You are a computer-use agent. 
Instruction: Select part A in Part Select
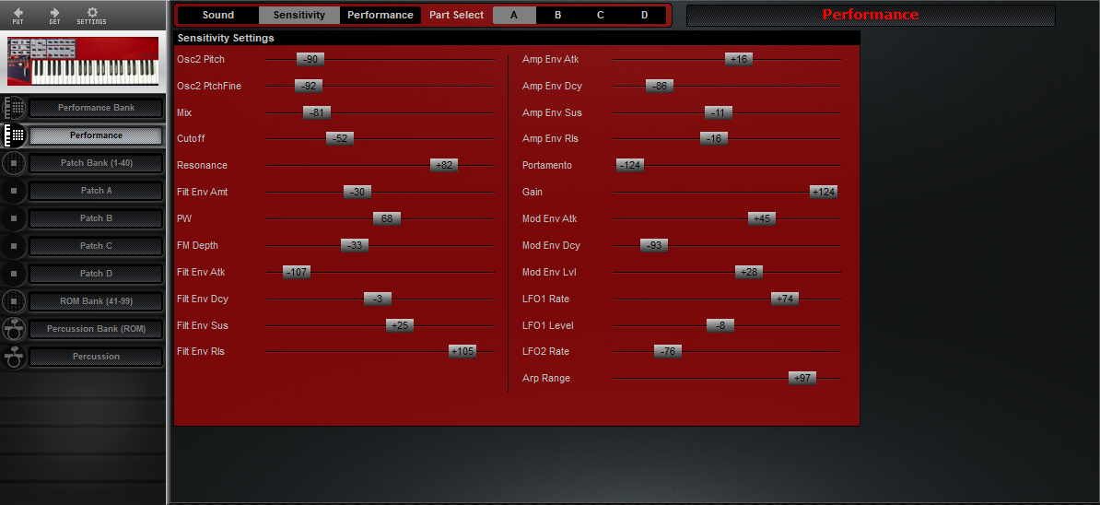pyautogui.click(x=514, y=16)
